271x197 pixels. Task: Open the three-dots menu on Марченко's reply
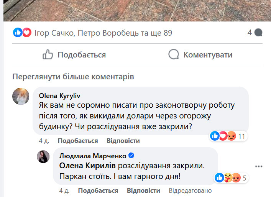pyautogui.click(x=259, y=166)
